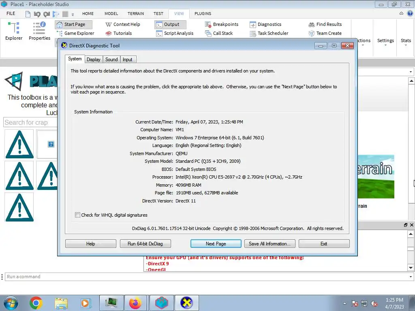Expand the Stats dropdown in ribbon
415x311 pixels.
pyautogui.click(x=406, y=42)
